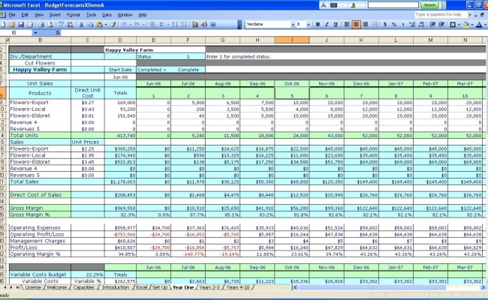Click the Decrease Indent icon
Image resolution: width=488 pixels, height=300 pixels.
[432, 24]
